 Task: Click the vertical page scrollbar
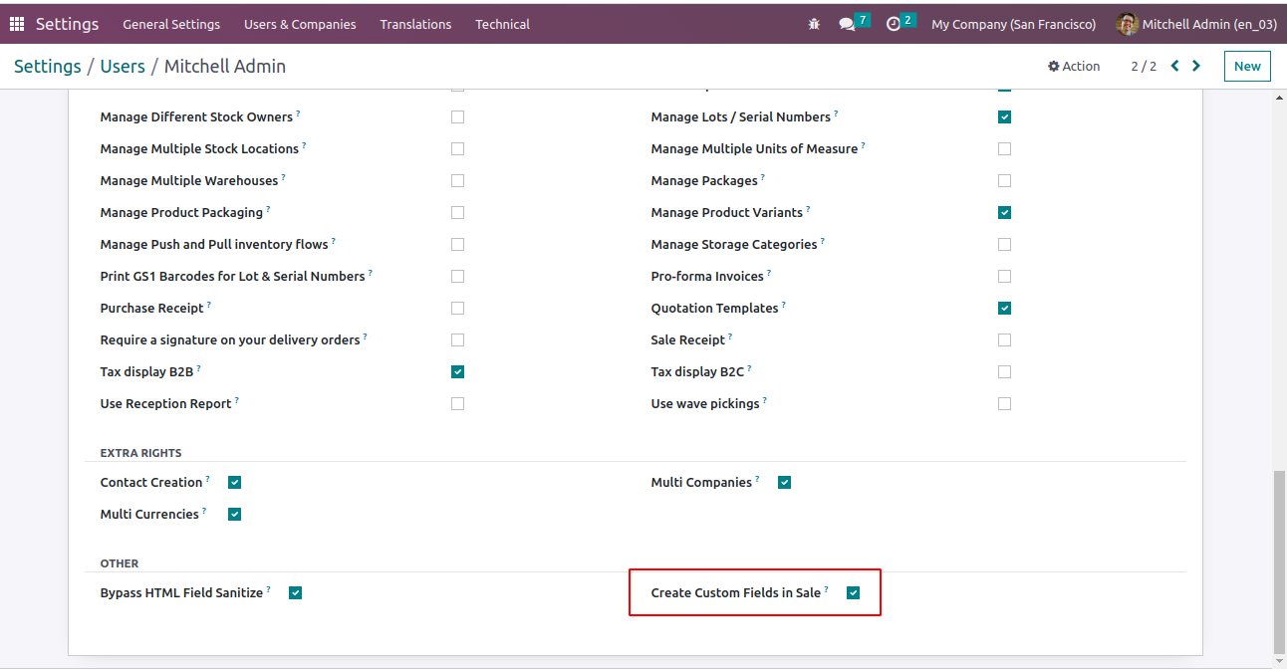[1279, 557]
